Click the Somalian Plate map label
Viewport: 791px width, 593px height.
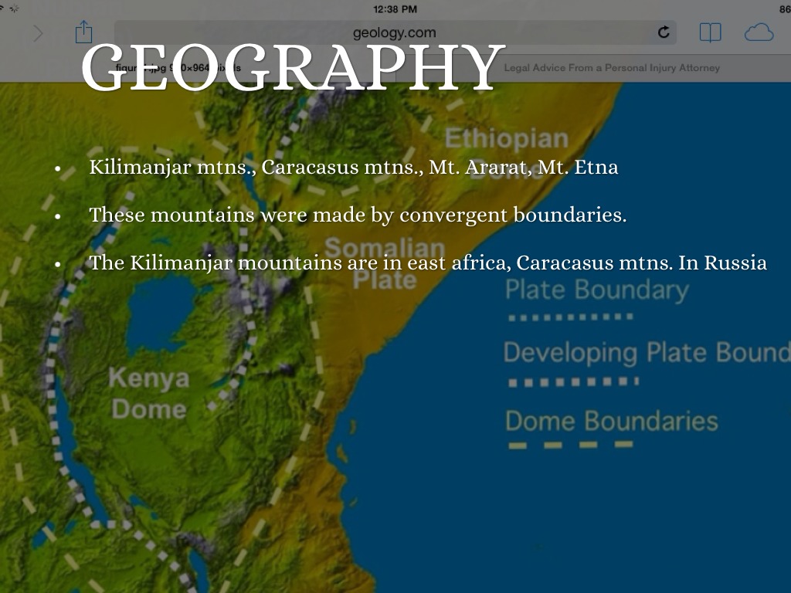coord(384,264)
